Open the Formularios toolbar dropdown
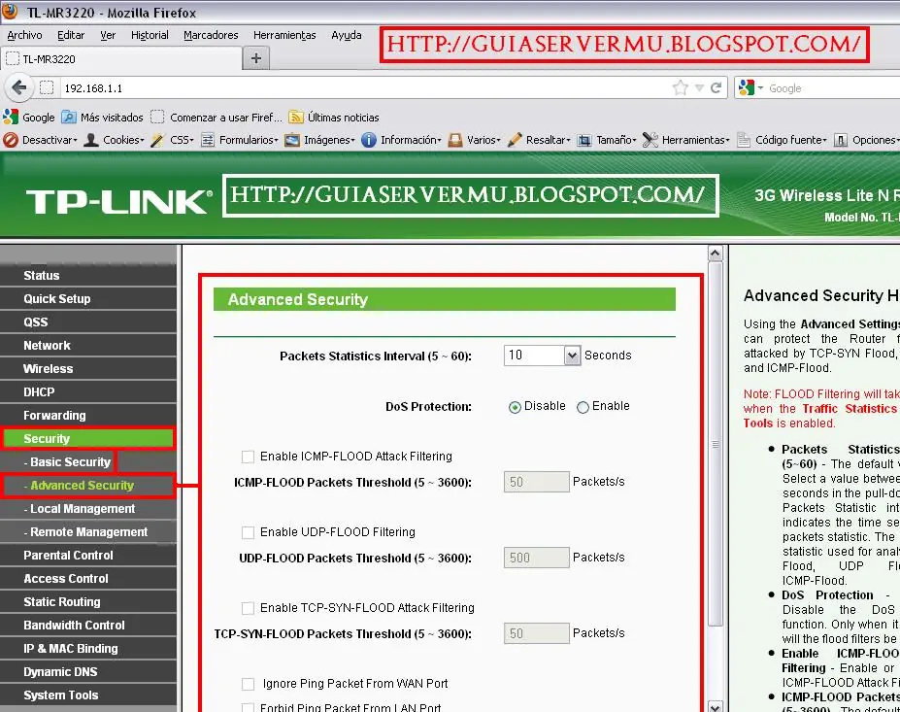The image size is (900, 712). pyautogui.click(x=240, y=140)
